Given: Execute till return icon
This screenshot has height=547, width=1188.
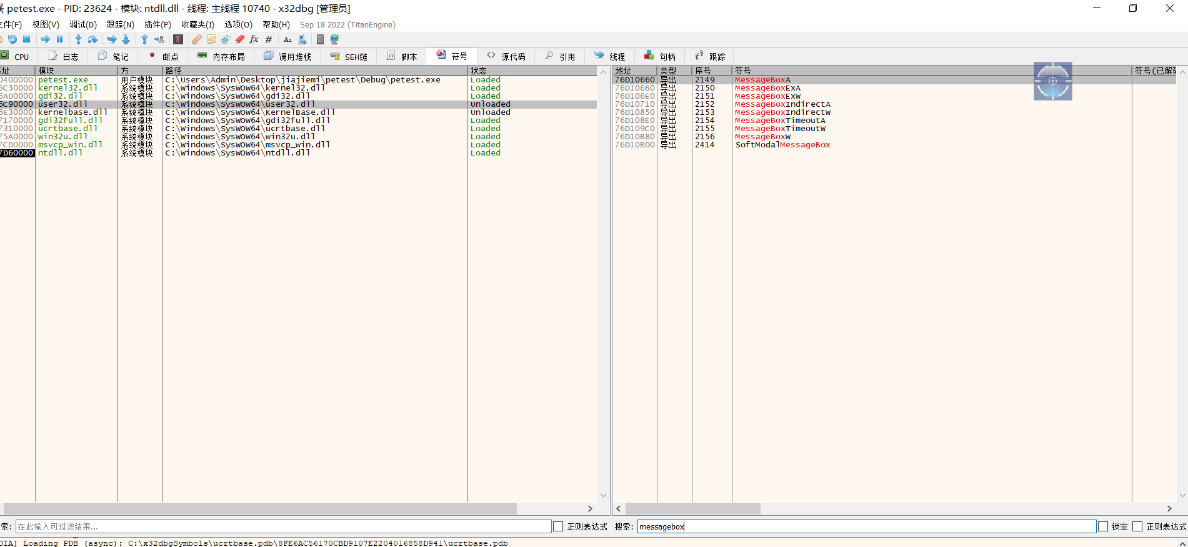Looking at the screenshot, I should pyautogui.click(x=144, y=39).
